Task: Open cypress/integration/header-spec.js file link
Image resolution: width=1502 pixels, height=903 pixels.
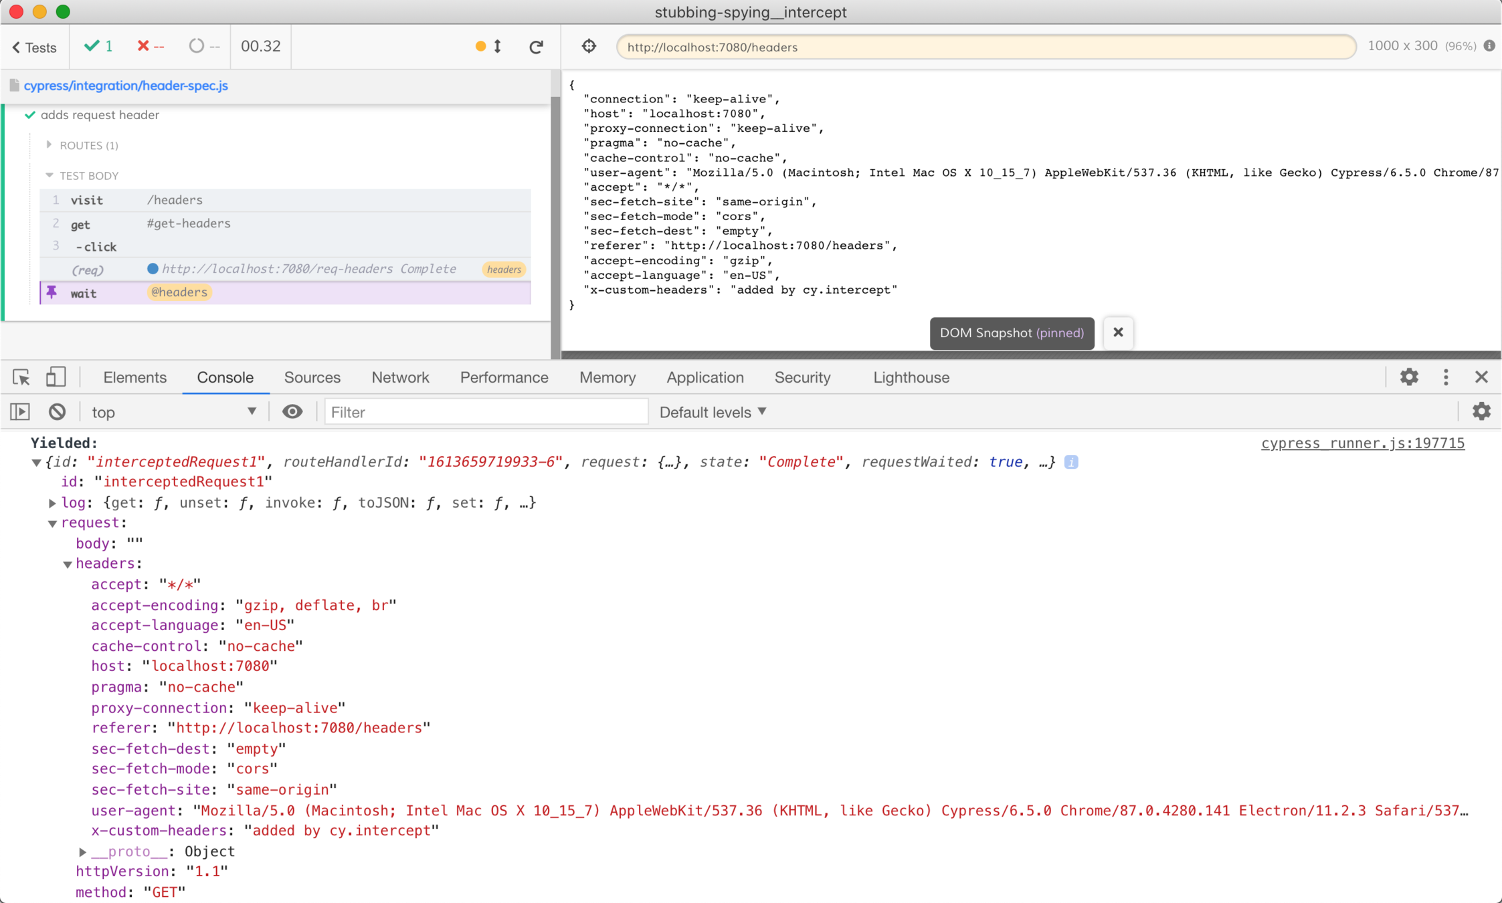Action: tap(126, 86)
